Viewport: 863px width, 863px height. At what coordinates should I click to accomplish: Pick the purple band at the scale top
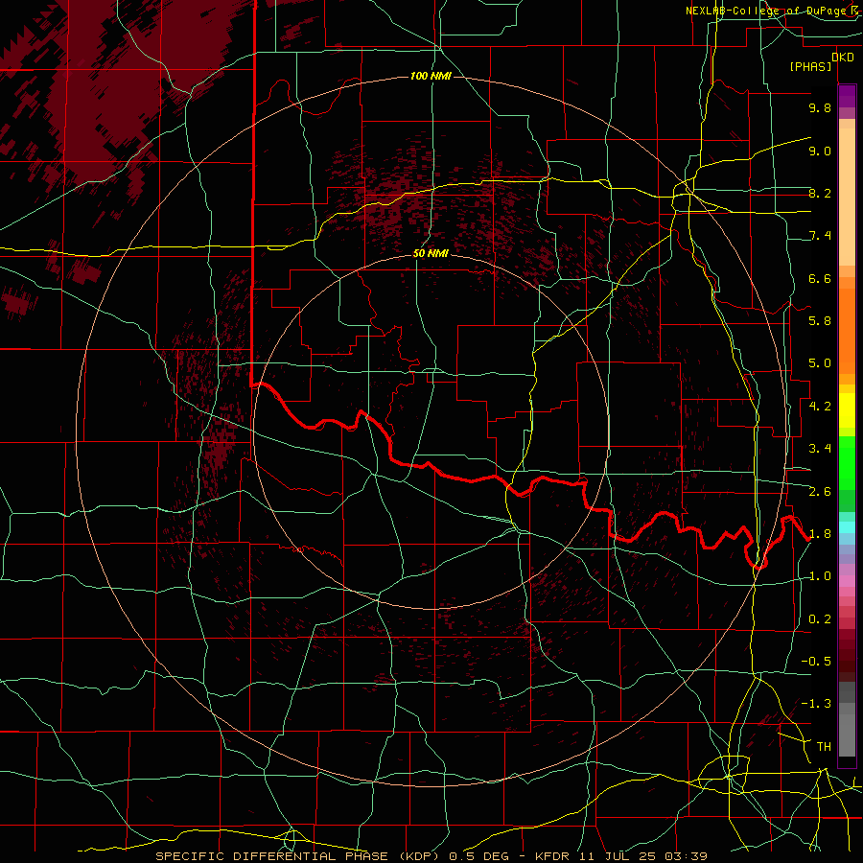847,96
